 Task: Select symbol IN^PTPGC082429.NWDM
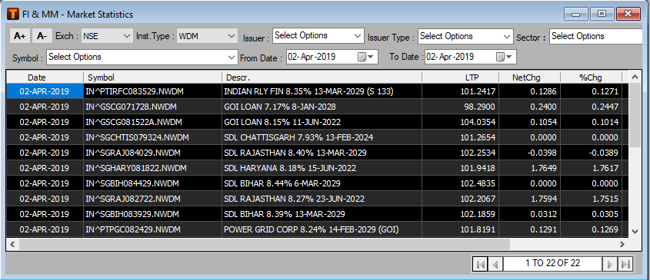132,229
